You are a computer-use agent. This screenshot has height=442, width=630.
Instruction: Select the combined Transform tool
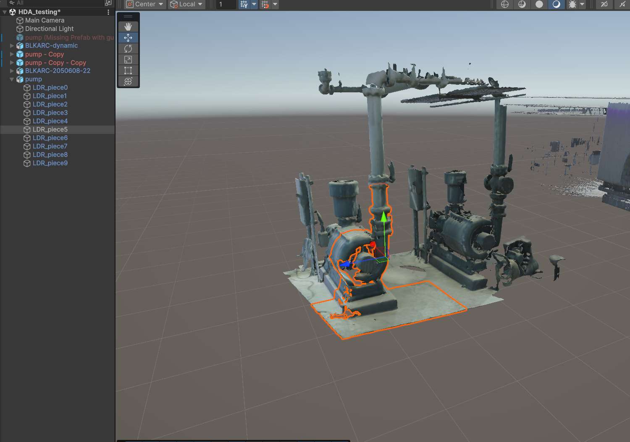coord(128,81)
